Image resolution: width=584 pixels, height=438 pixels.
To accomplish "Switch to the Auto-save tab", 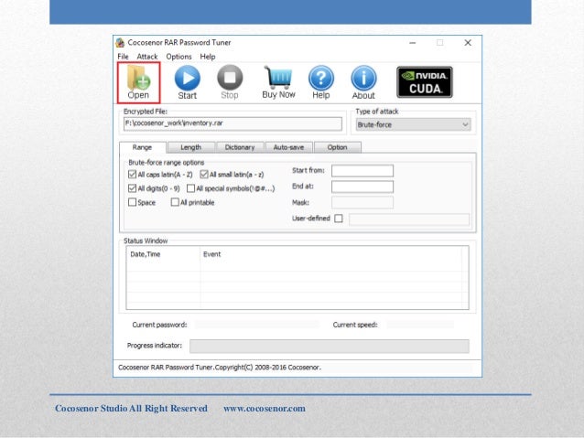I will coord(288,146).
